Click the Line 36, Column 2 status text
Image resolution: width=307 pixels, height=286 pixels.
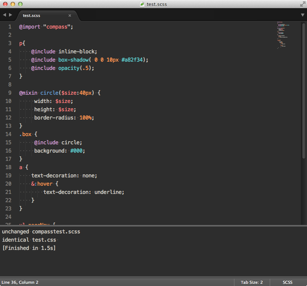[x=20, y=282]
